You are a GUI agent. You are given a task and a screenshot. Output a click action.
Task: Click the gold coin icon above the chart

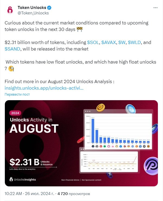pos(101,107)
